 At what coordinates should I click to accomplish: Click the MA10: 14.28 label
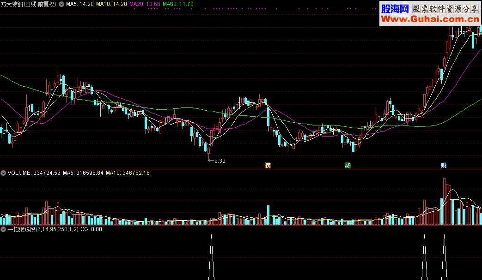[111, 4]
